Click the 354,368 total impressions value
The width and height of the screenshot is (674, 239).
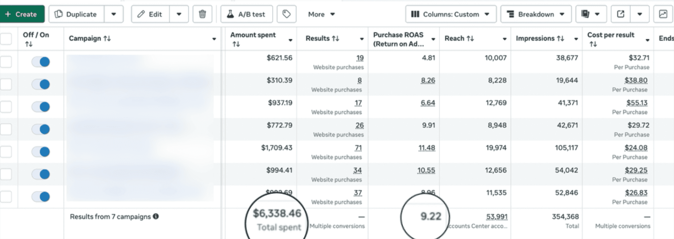[x=565, y=217]
